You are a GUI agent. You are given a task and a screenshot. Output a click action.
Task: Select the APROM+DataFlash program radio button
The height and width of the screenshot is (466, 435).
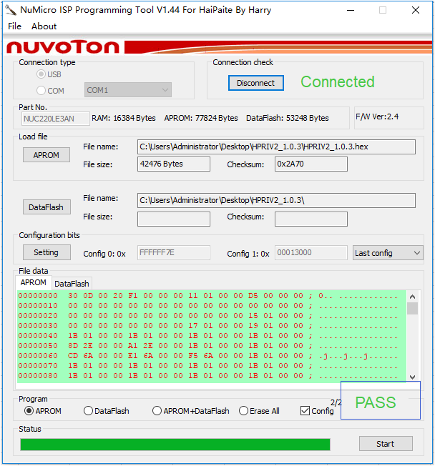tap(157, 411)
